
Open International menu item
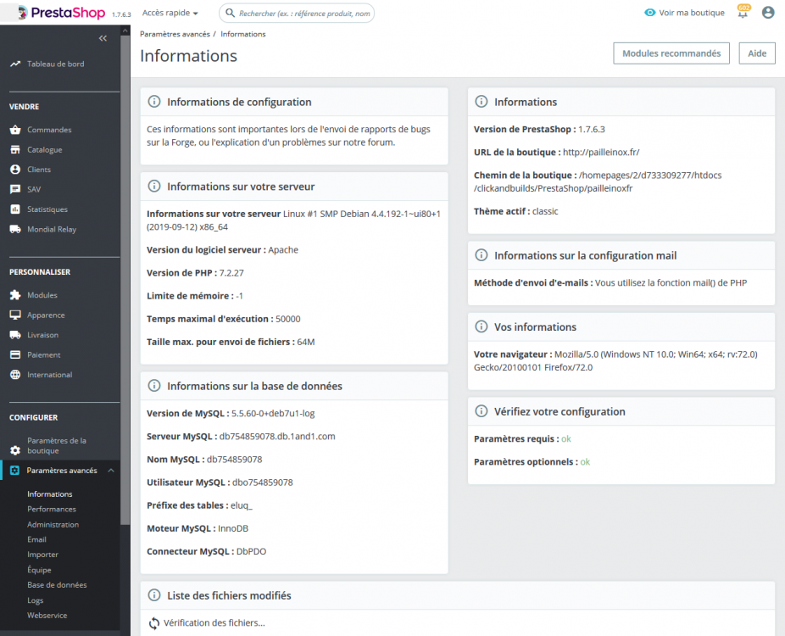49,375
